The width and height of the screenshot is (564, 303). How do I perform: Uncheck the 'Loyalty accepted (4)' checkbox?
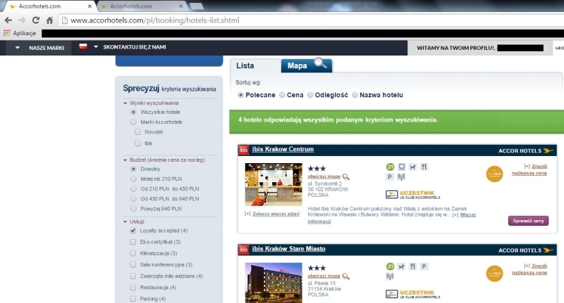(133, 231)
